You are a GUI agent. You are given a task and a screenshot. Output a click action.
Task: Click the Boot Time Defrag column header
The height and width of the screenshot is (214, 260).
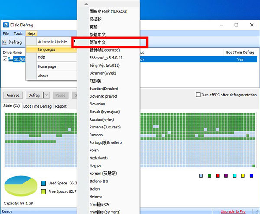click(240, 52)
